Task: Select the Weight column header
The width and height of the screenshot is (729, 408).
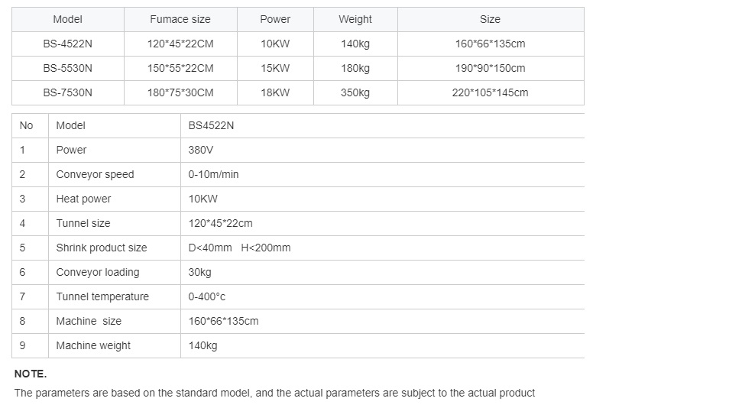Action: tap(355, 20)
